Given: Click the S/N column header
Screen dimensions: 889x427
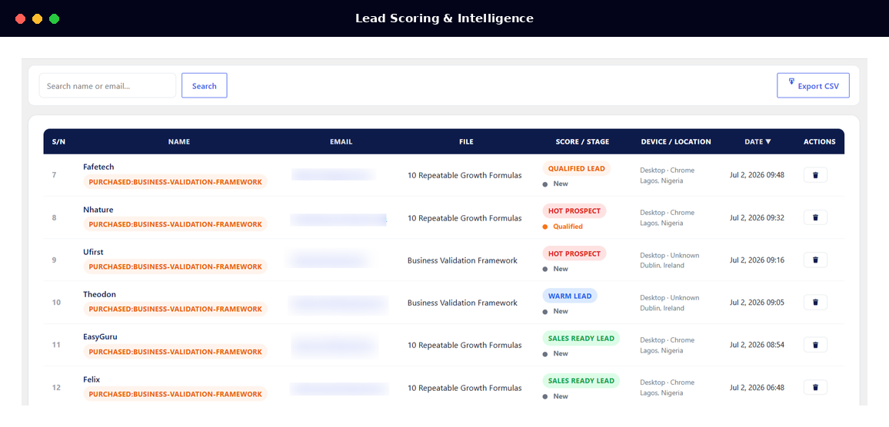Looking at the screenshot, I should coord(58,141).
